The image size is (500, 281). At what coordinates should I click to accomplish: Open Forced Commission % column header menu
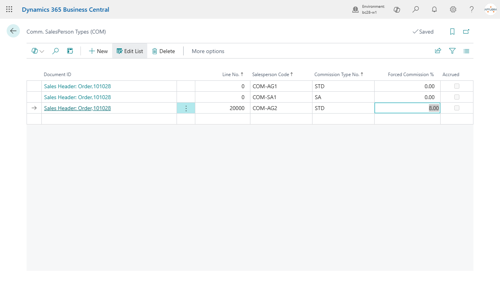click(411, 75)
